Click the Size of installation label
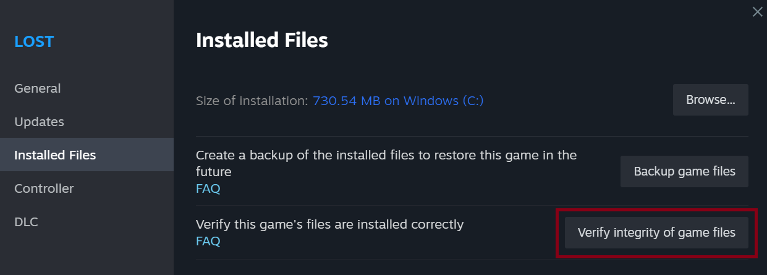Screen dimensions: 767x275 pyautogui.click(x=252, y=100)
